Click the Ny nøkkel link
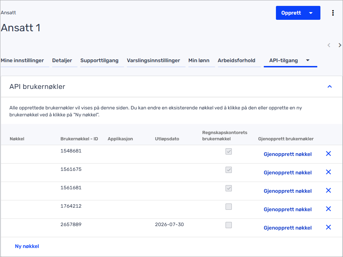Image resolution: width=343 pixels, height=257 pixels. tap(27, 246)
